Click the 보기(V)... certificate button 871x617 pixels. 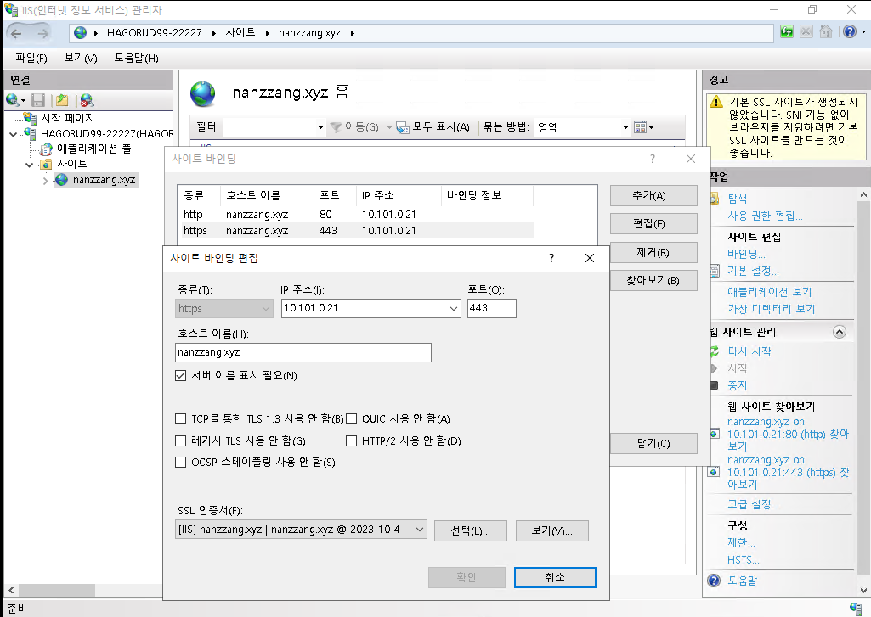point(552,530)
